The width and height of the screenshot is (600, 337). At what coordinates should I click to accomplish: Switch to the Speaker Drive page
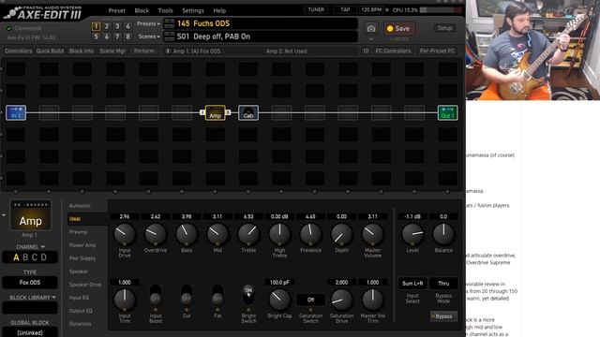(x=85, y=285)
